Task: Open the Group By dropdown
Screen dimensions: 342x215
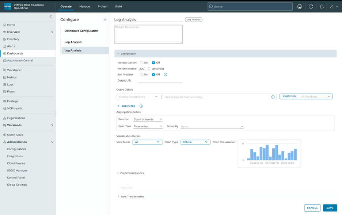Action: (212, 127)
